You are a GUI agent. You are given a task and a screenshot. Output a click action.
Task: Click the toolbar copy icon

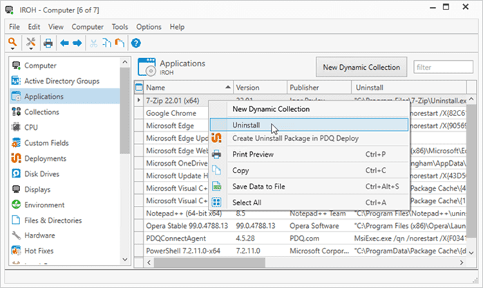tap(106, 43)
